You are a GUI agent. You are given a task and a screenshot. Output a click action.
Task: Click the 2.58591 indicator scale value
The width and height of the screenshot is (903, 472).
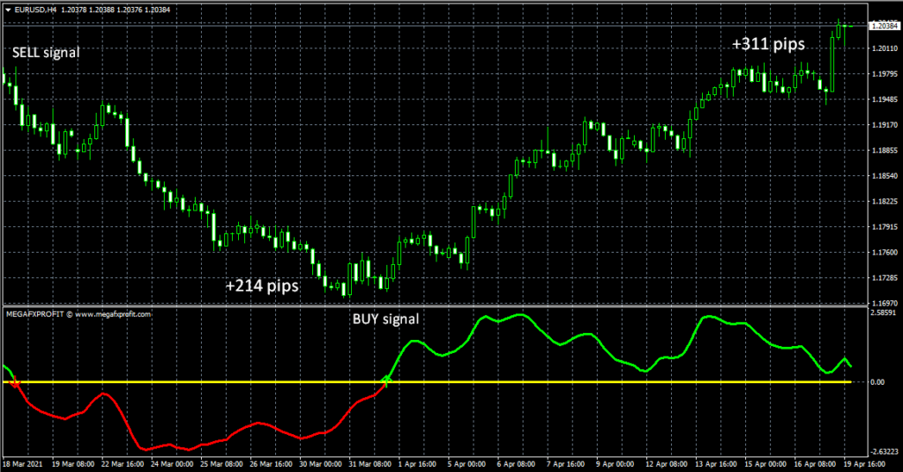click(883, 313)
